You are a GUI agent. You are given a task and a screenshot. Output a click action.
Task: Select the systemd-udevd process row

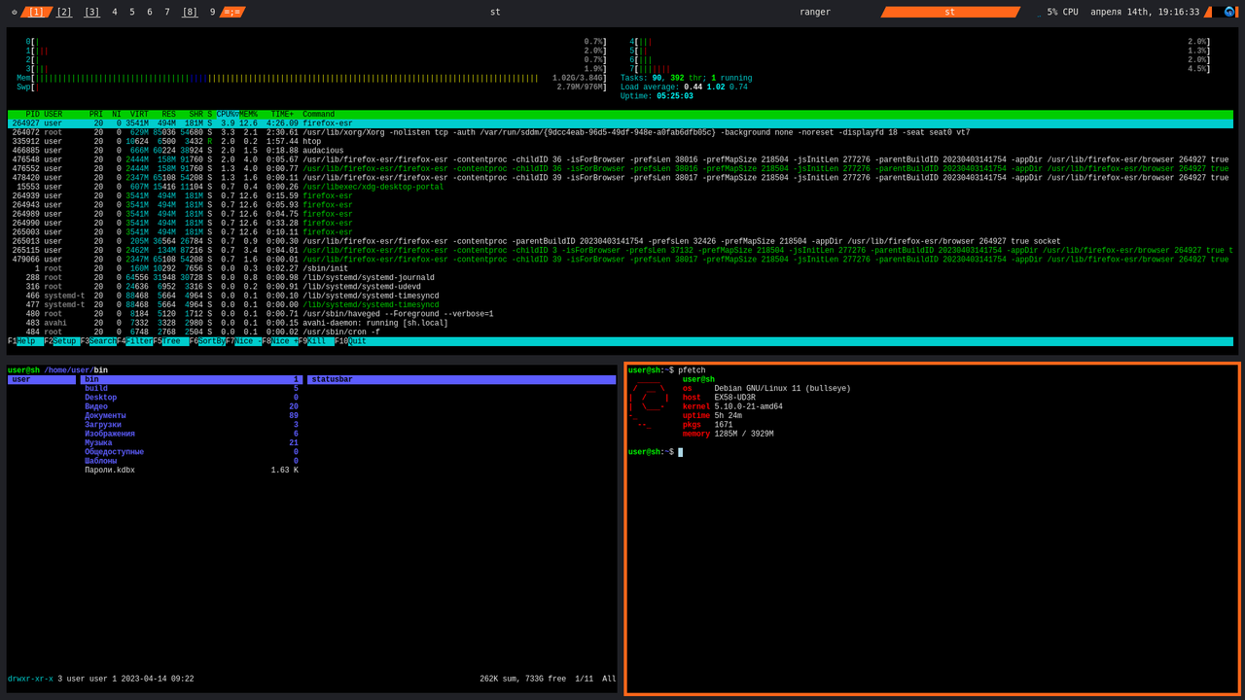621,287
